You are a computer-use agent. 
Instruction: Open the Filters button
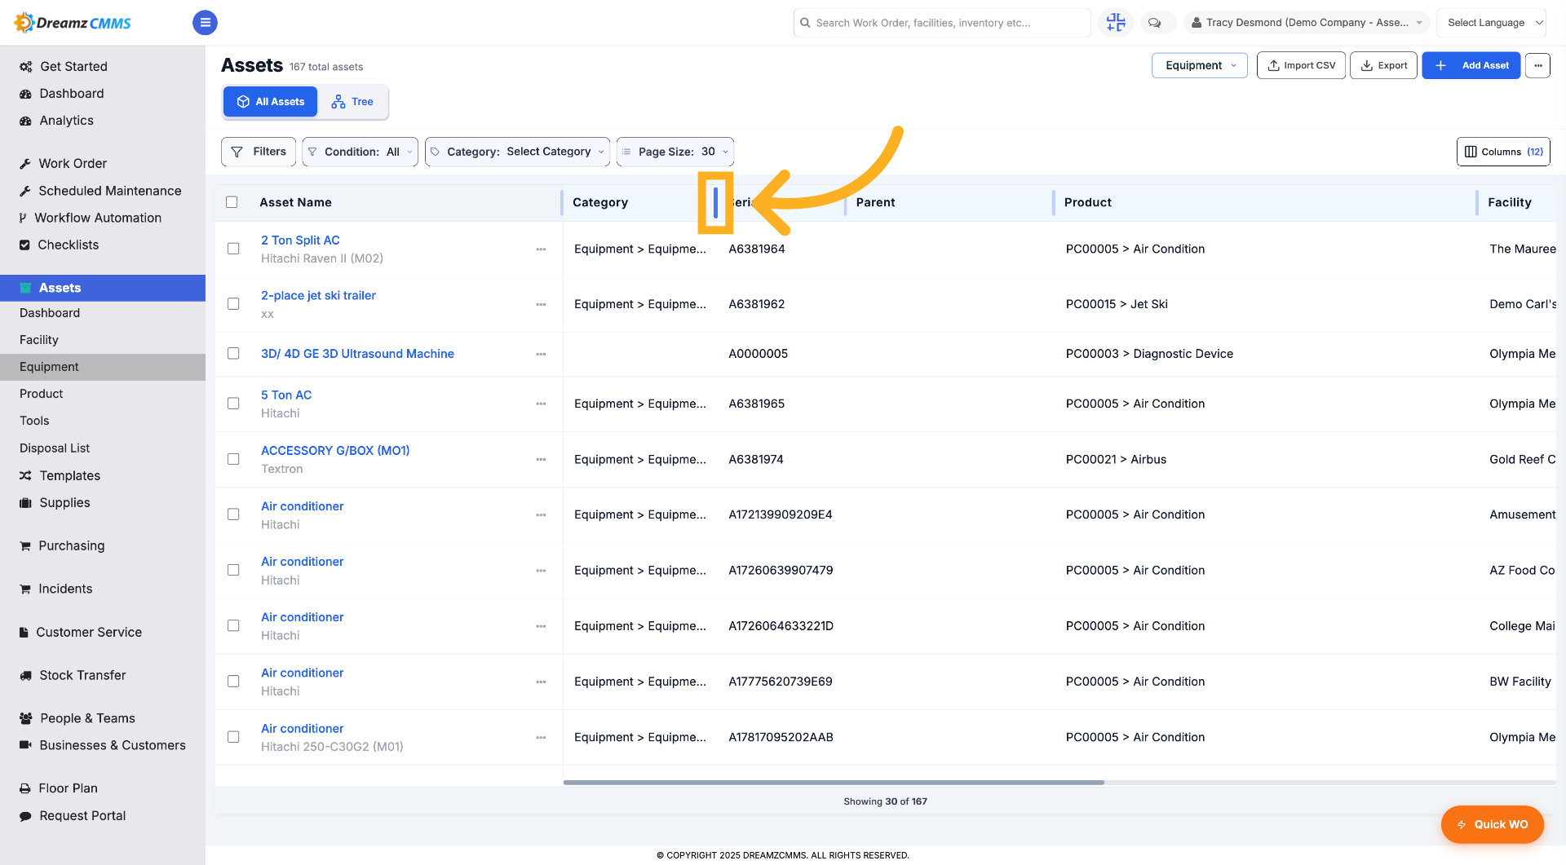[259, 152]
